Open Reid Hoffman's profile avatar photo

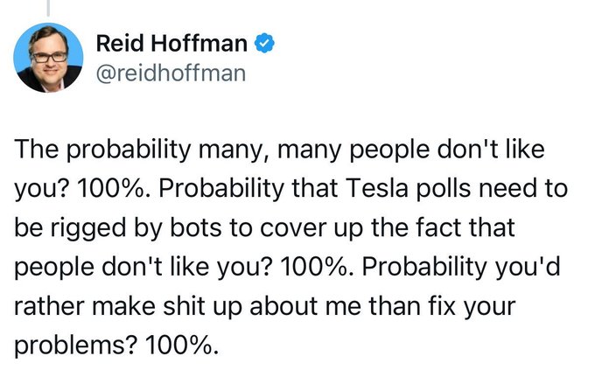[x=49, y=58]
